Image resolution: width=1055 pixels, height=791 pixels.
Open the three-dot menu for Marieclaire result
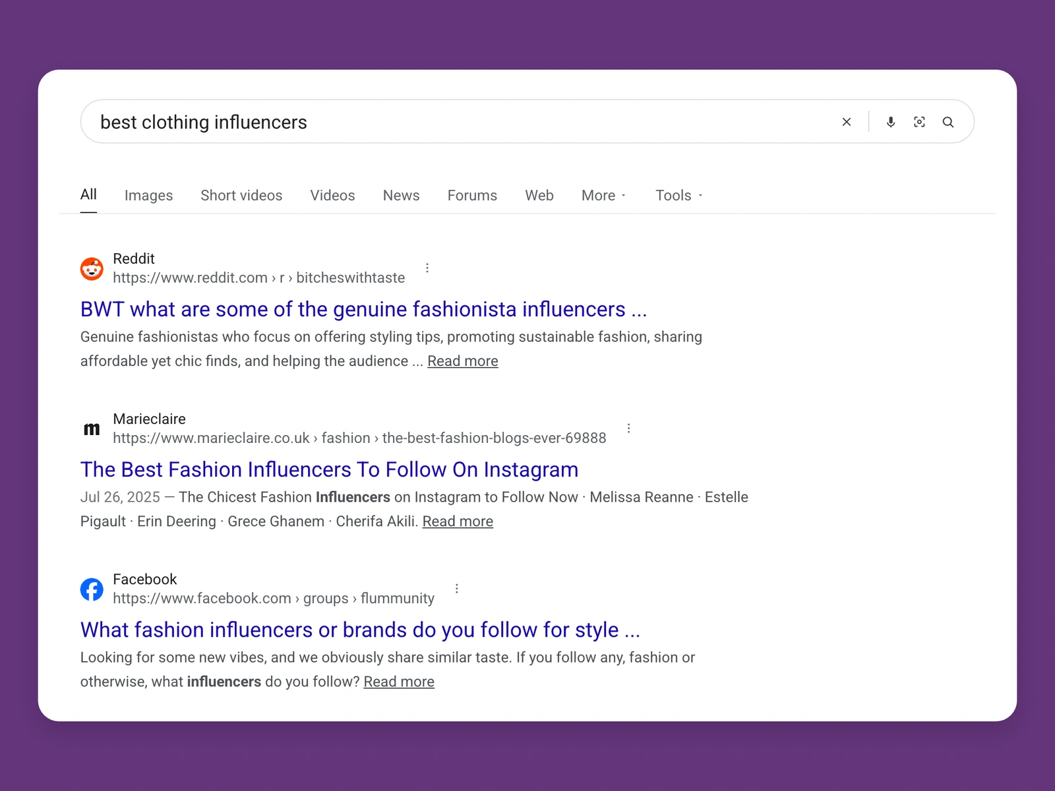click(629, 428)
